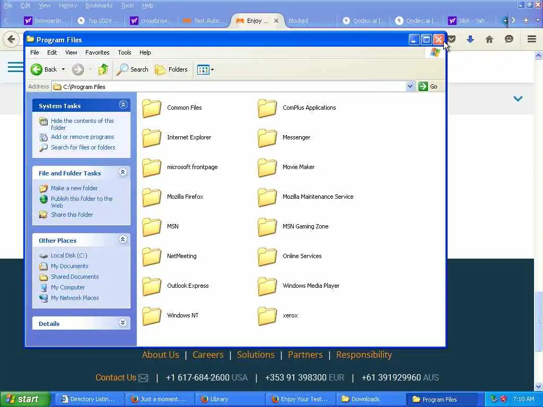The width and height of the screenshot is (543, 407).
Task: Select the NetMeeting folder icon
Action: coord(152,256)
